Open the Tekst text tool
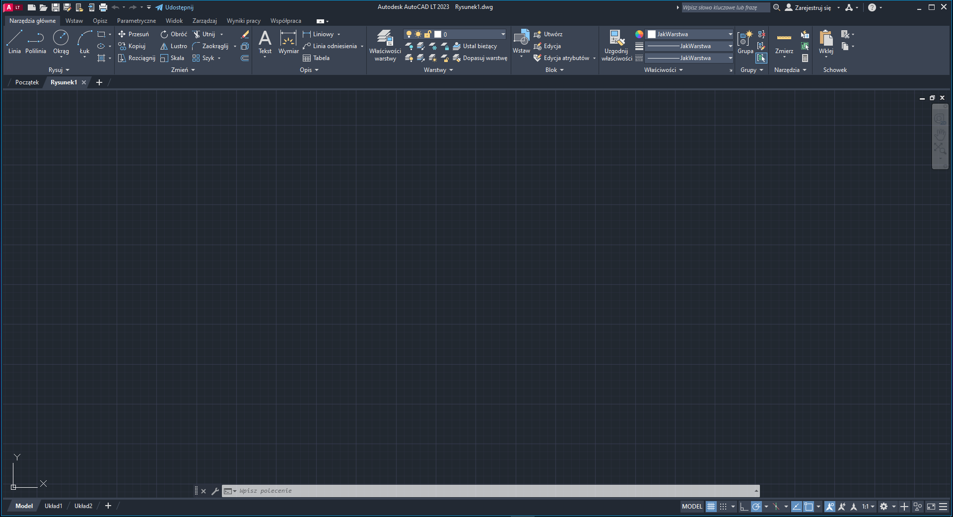Screen dimensions: 953x517 [265, 42]
